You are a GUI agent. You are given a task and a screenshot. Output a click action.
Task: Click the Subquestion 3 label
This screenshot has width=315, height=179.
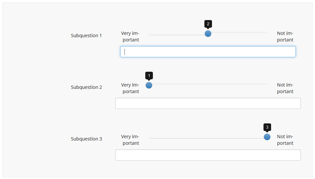(87, 139)
